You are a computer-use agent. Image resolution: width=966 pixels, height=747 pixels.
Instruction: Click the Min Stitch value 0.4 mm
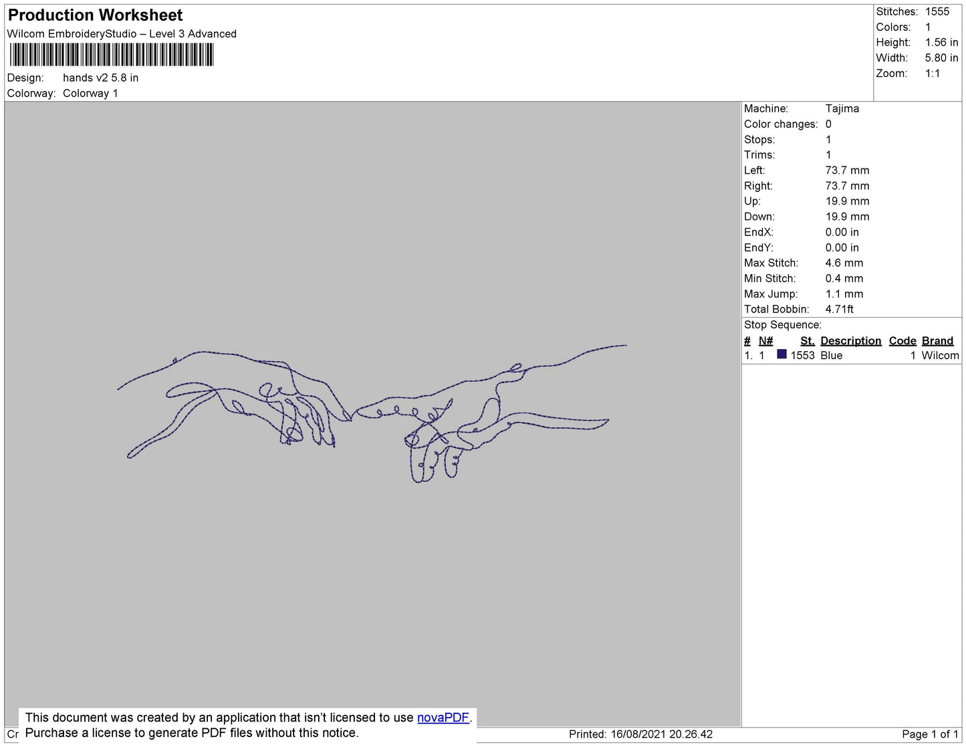tap(844, 278)
